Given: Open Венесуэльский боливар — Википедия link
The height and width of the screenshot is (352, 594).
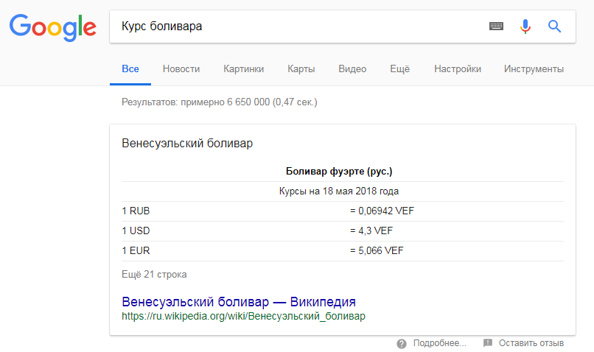Looking at the screenshot, I should (239, 302).
